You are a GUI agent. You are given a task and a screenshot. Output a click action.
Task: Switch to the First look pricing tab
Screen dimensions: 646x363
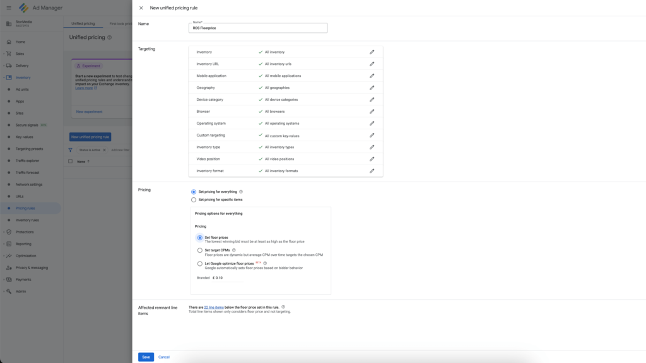click(120, 23)
